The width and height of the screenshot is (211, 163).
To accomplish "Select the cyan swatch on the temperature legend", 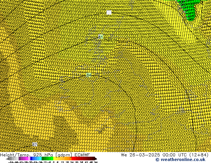I will point(41,158).
